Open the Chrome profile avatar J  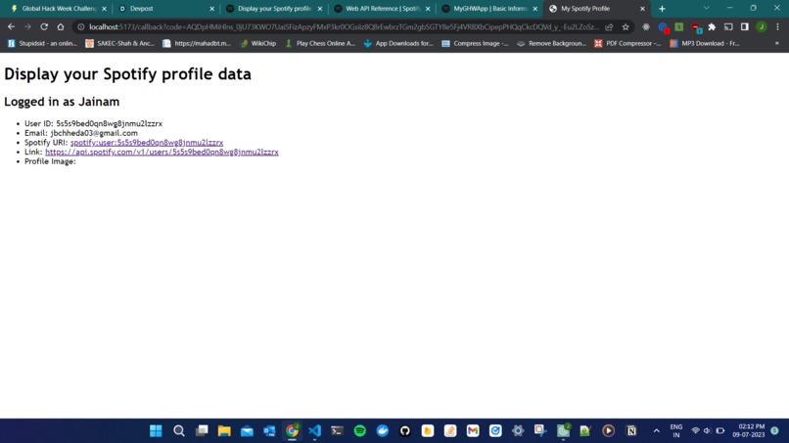tap(762, 26)
